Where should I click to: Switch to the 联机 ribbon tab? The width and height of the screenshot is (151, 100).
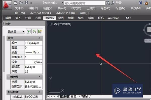pos(101,18)
